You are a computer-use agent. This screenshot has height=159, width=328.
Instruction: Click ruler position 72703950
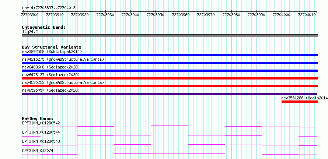(156, 15)
